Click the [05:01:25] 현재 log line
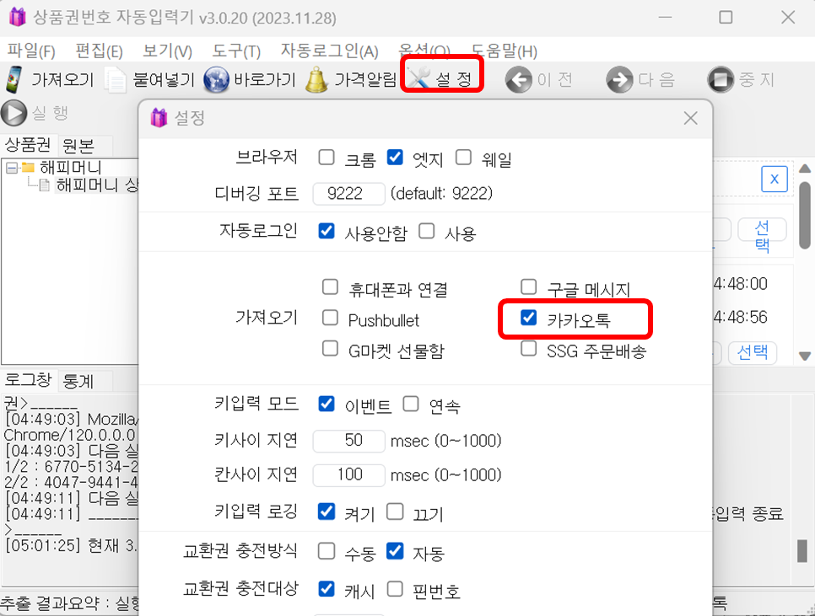This screenshot has height=616, width=815. (71, 545)
